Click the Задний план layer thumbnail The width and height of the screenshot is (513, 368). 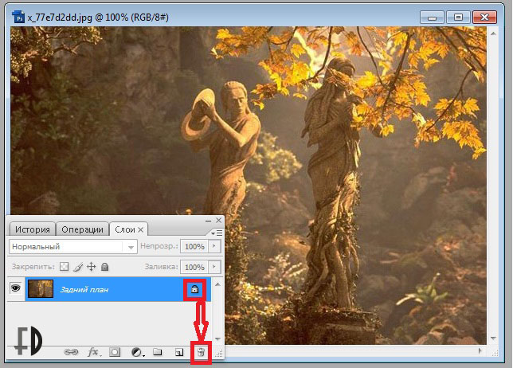[40, 289]
